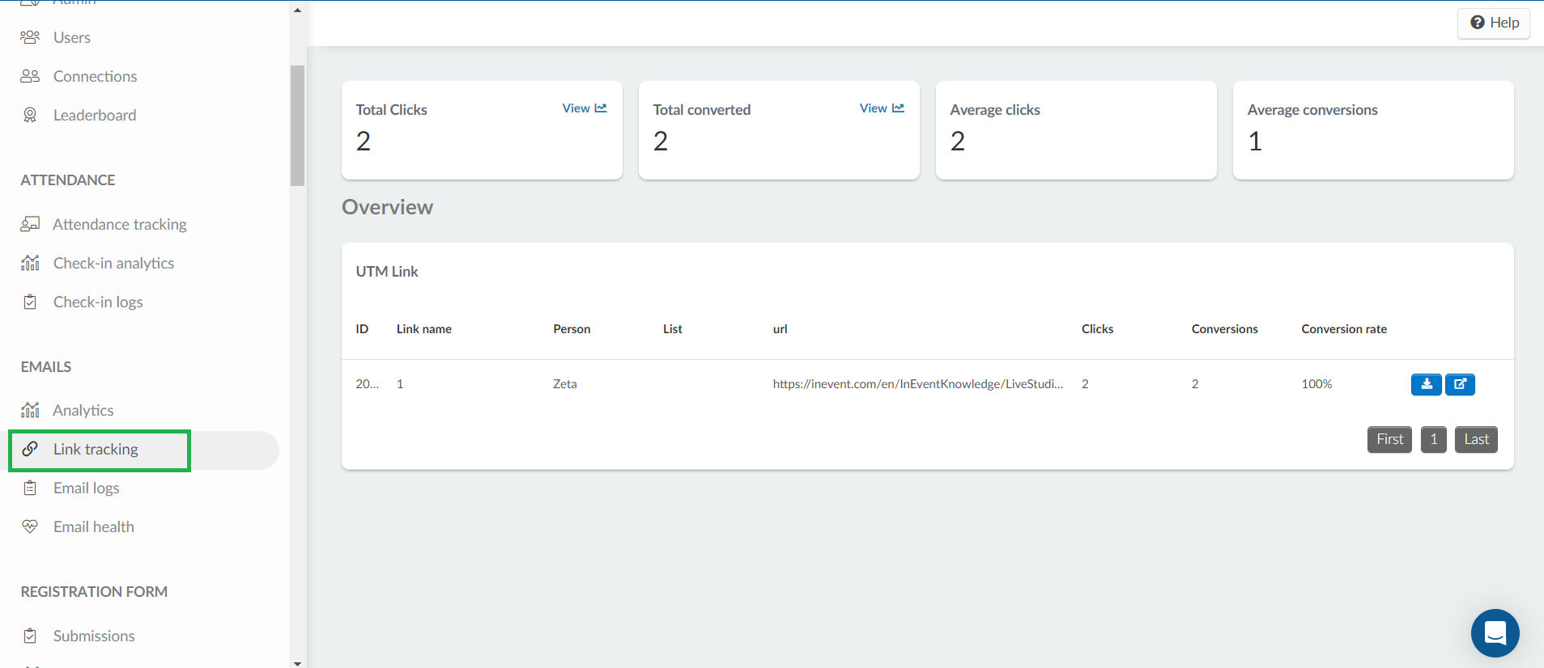Image resolution: width=1544 pixels, height=668 pixels.
Task: Click the url column header
Action: pyautogui.click(x=781, y=329)
